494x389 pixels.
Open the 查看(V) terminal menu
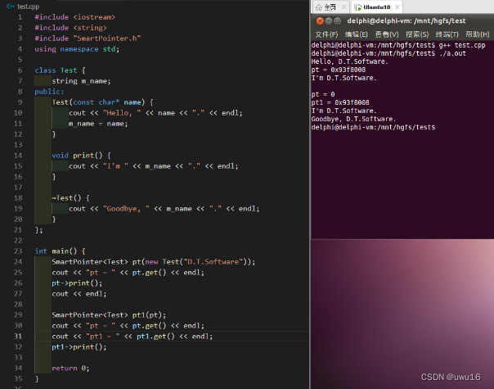point(387,34)
